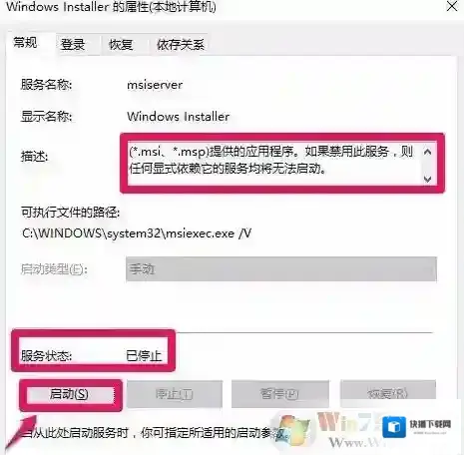Click the Windows Installer display name text

click(x=179, y=117)
